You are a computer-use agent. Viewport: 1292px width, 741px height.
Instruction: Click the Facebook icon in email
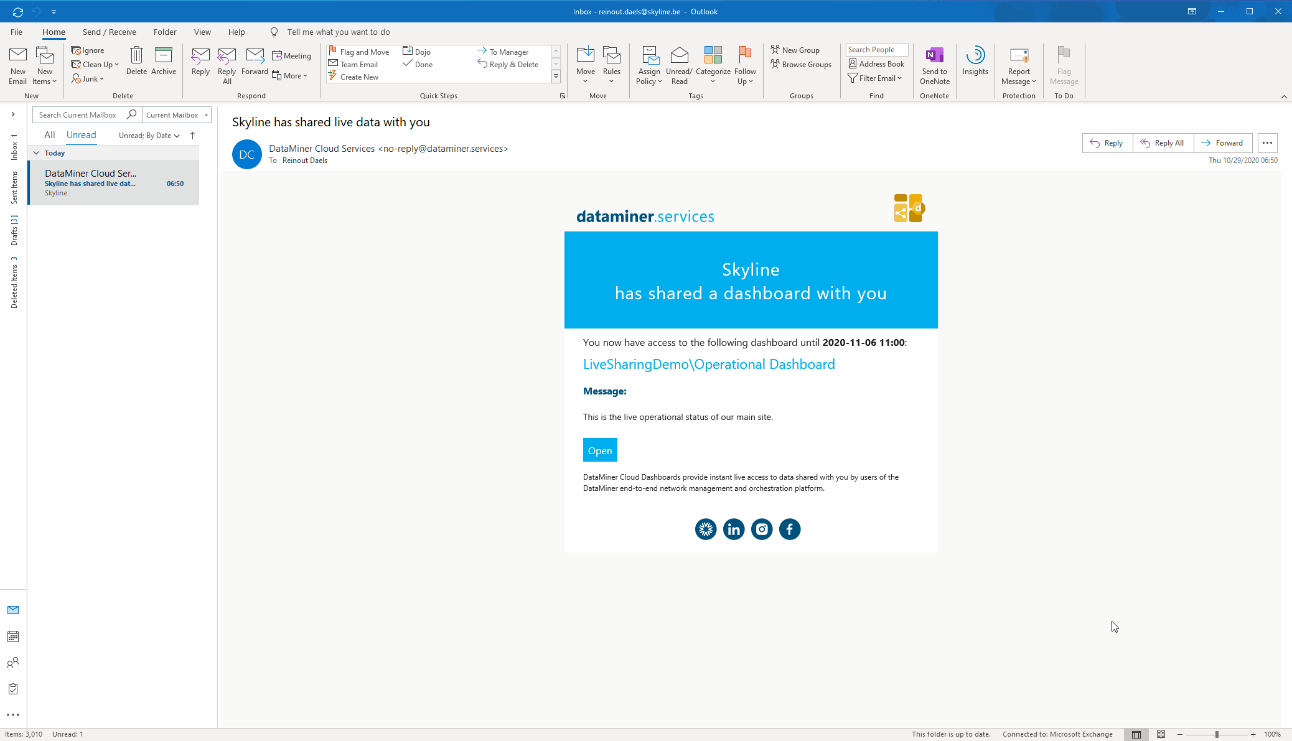(x=790, y=529)
